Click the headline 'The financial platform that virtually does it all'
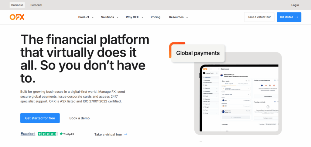 click(85, 58)
